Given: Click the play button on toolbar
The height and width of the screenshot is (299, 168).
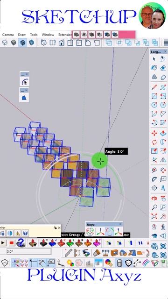Looking at the screenshot, I should tap(3, 243).
